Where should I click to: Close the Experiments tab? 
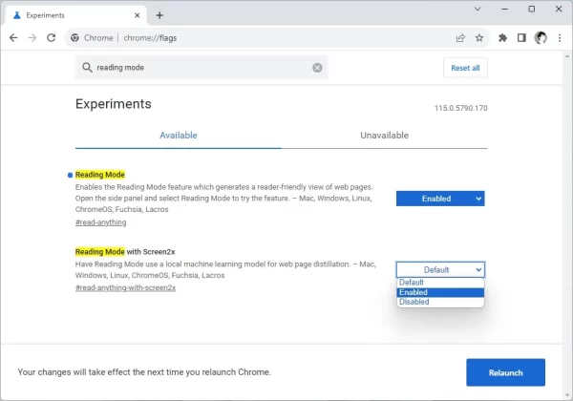click(137, 15)
